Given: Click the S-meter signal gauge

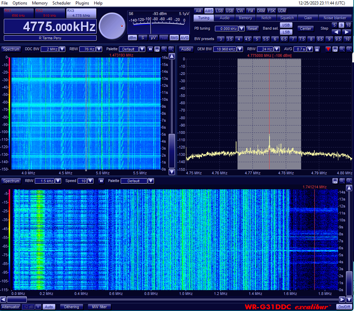Looking at the screenshot, I should [x=159, y=23].
